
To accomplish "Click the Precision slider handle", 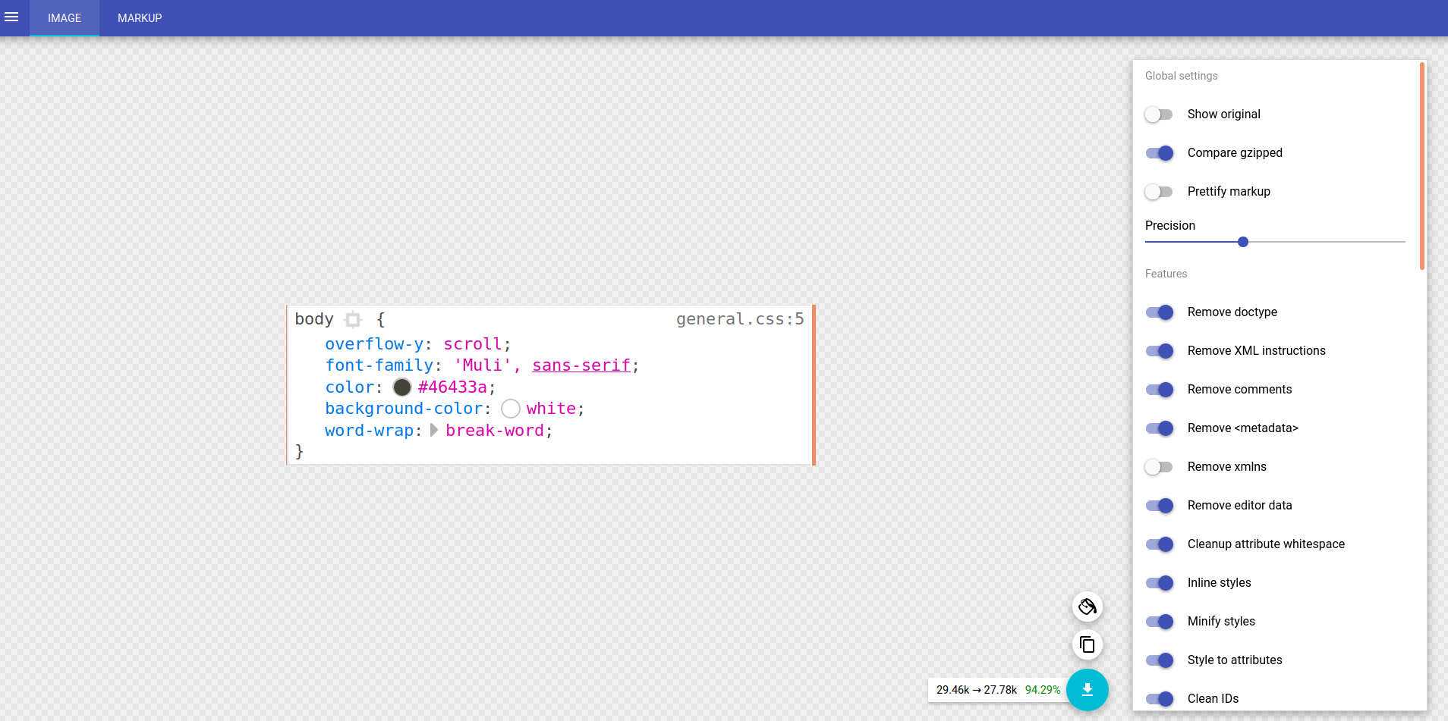I will (x=1242, y=242).
